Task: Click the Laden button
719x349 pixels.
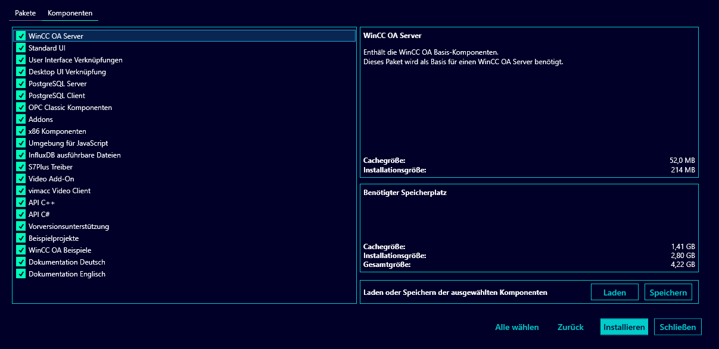Action: [614, 293]
